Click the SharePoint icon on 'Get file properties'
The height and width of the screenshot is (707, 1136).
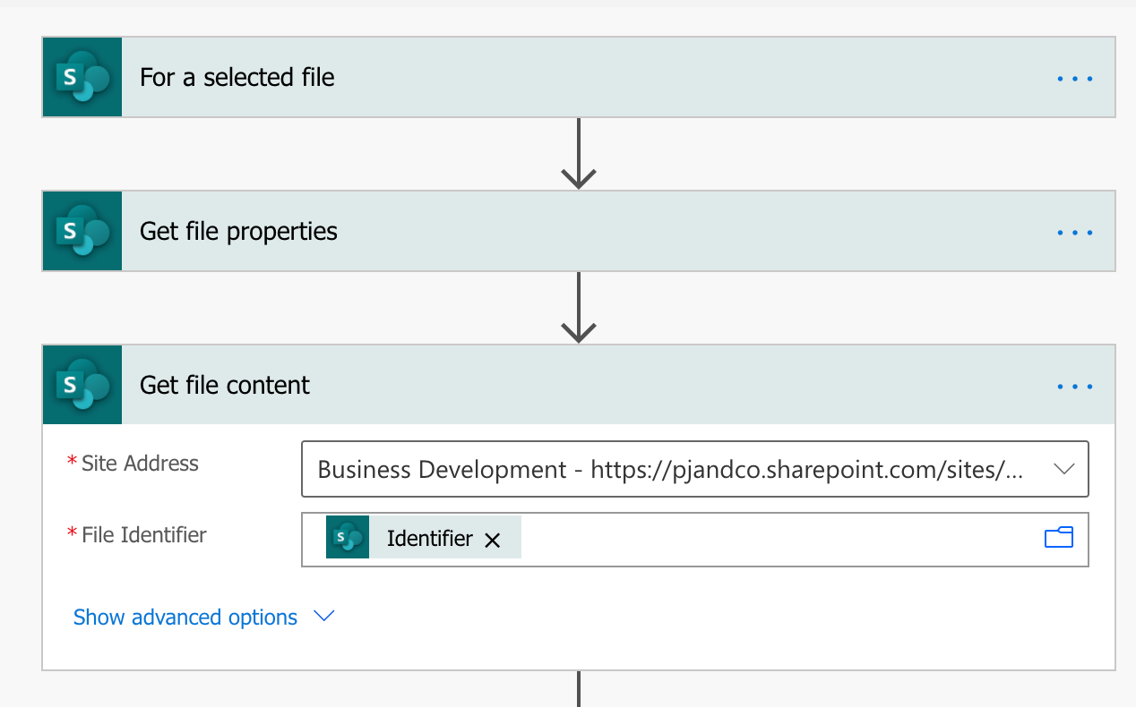pyautogui.click(x=82, y=232)
